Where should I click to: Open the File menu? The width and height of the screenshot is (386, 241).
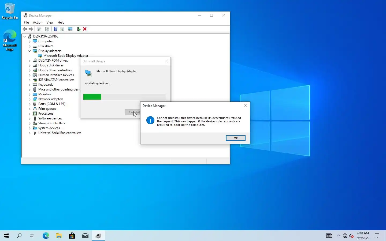point(26,22)
